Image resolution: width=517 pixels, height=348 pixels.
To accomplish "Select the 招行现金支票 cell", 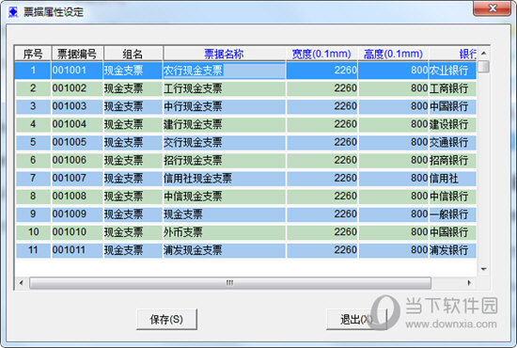I will pyautogui.click(x=225, y=160).
